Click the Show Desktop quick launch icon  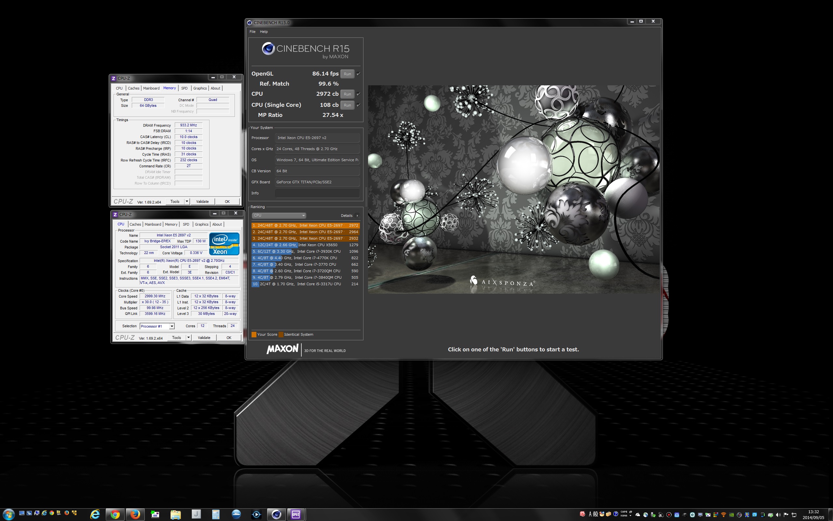click(22, 513)
